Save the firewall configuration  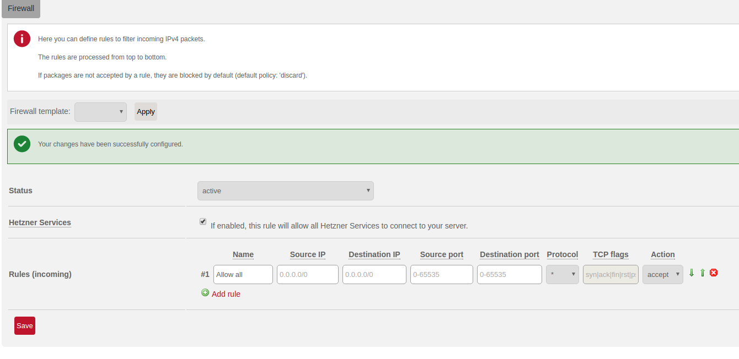tap(25, 325)
